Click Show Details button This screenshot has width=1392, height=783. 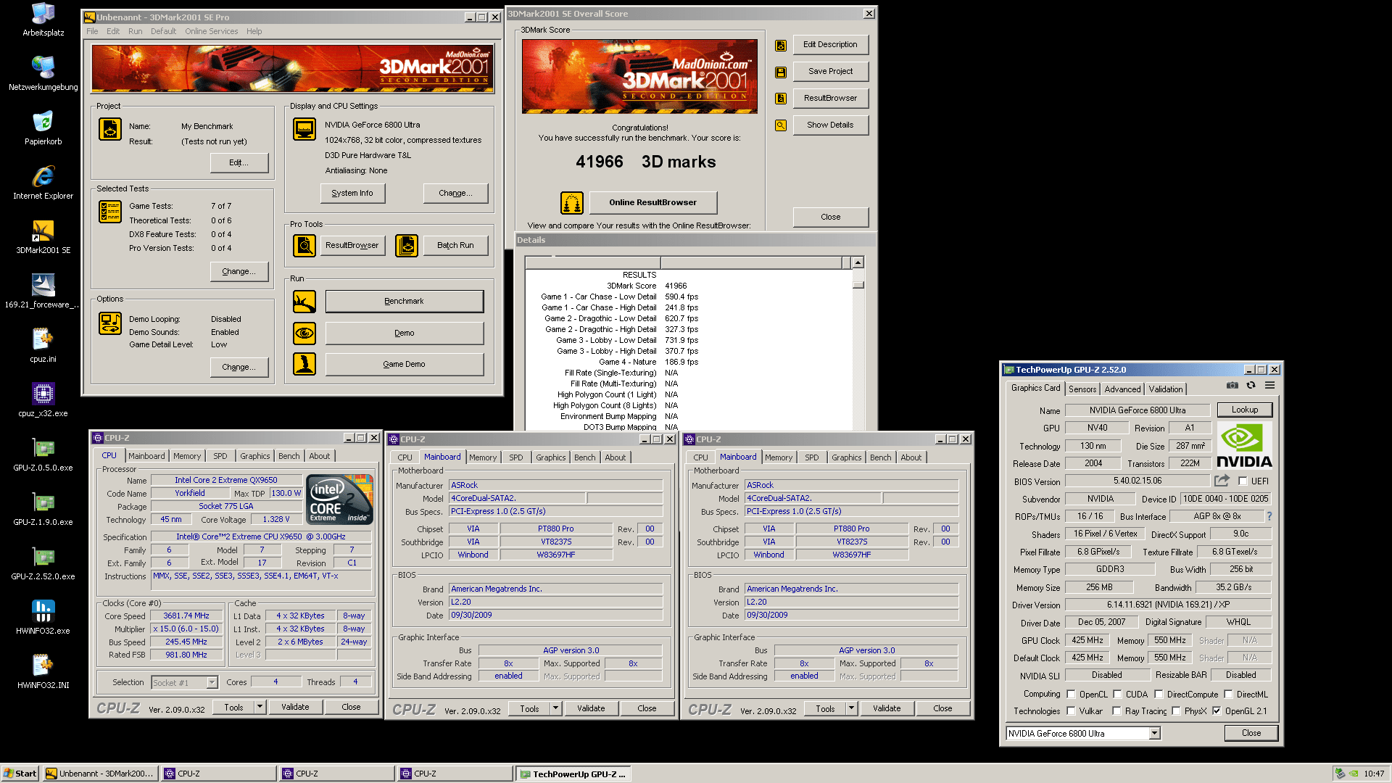[x=830, y=125]
